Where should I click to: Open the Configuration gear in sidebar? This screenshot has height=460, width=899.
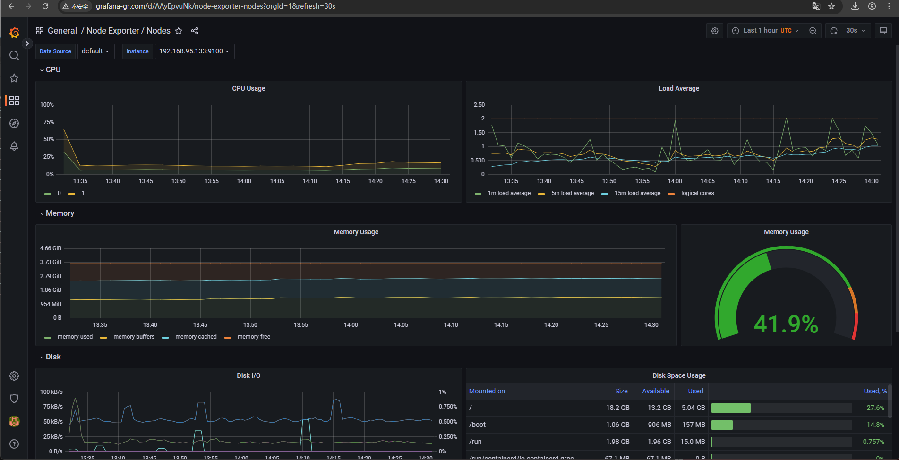pyautogui.click(x=14, y=376)
